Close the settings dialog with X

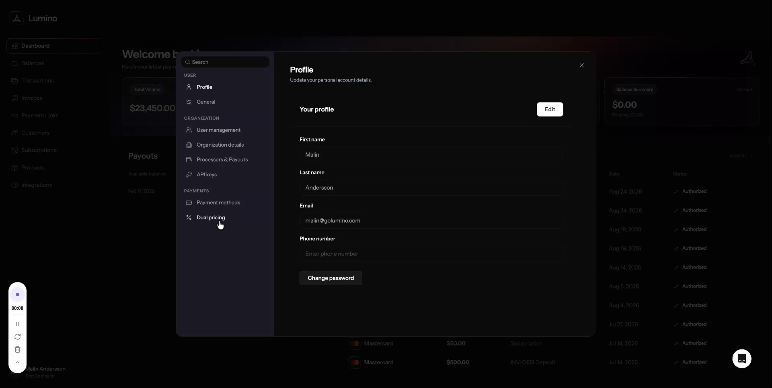(581, 65)
